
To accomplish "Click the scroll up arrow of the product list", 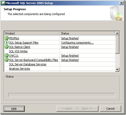I will pos(117,33).
